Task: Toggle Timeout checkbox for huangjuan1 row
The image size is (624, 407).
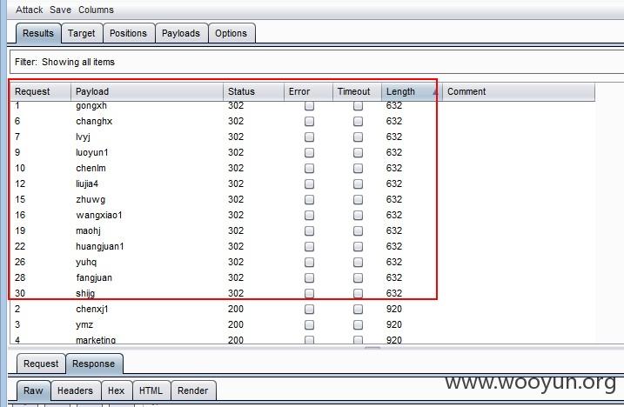Action: pos(359,246)
